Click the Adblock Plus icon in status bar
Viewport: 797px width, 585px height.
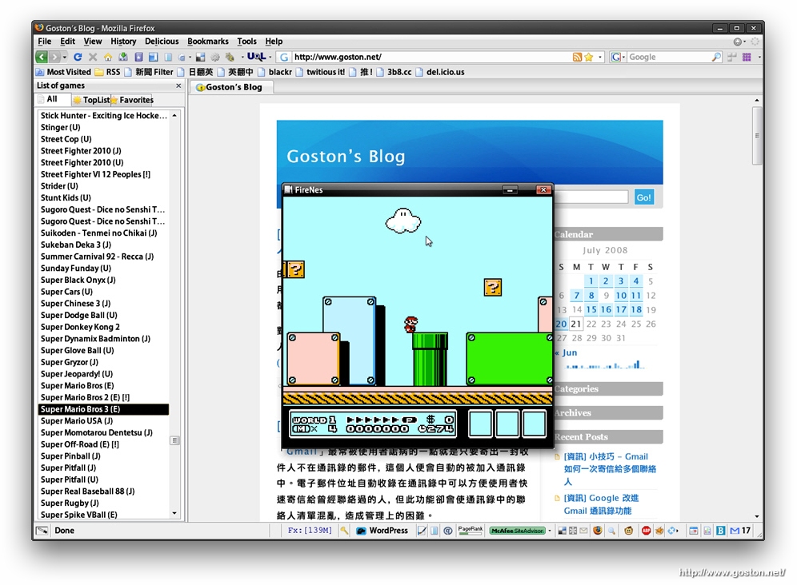coord(646,531)
